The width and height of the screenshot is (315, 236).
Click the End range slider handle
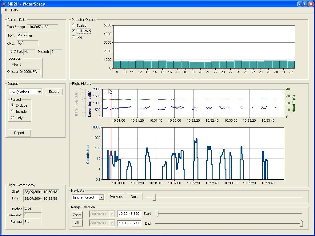pyautogui.click(x=301, y=223)
